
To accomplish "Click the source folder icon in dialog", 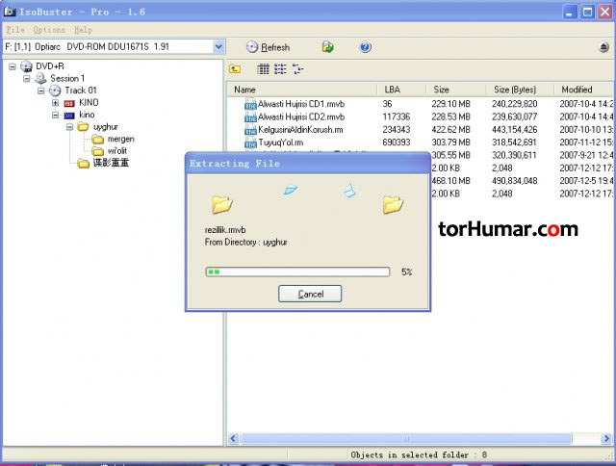I will tap(222, 204).
